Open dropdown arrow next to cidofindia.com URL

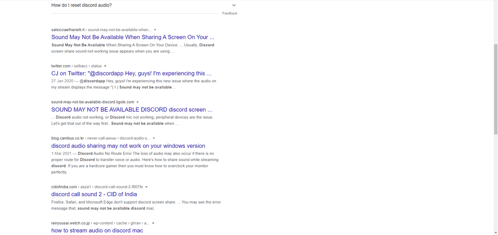tap(146, 187)
